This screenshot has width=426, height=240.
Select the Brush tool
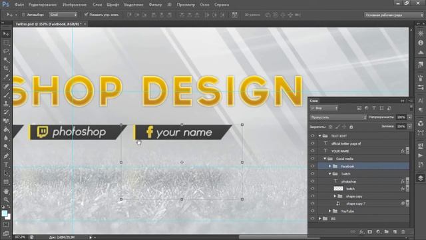[6, 95]
